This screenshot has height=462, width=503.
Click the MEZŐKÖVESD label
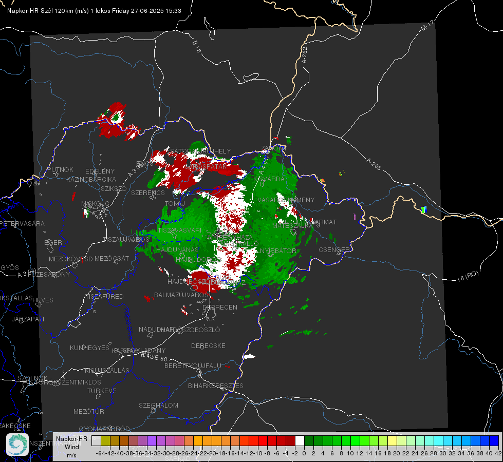pyautogui.click(x=70, y=259)
